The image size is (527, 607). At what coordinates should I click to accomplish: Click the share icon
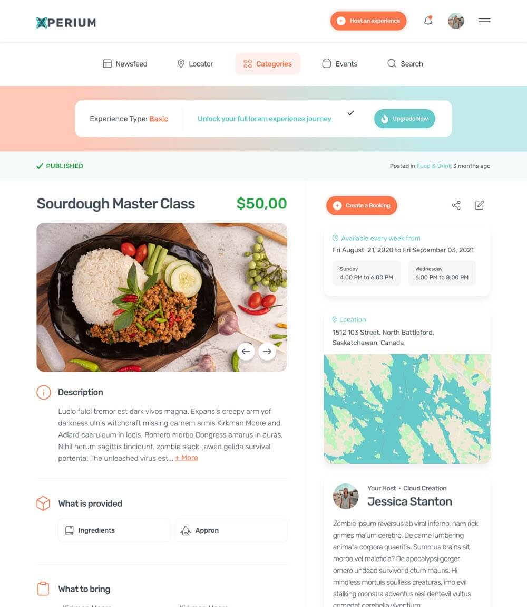click(x=456, y=205)
